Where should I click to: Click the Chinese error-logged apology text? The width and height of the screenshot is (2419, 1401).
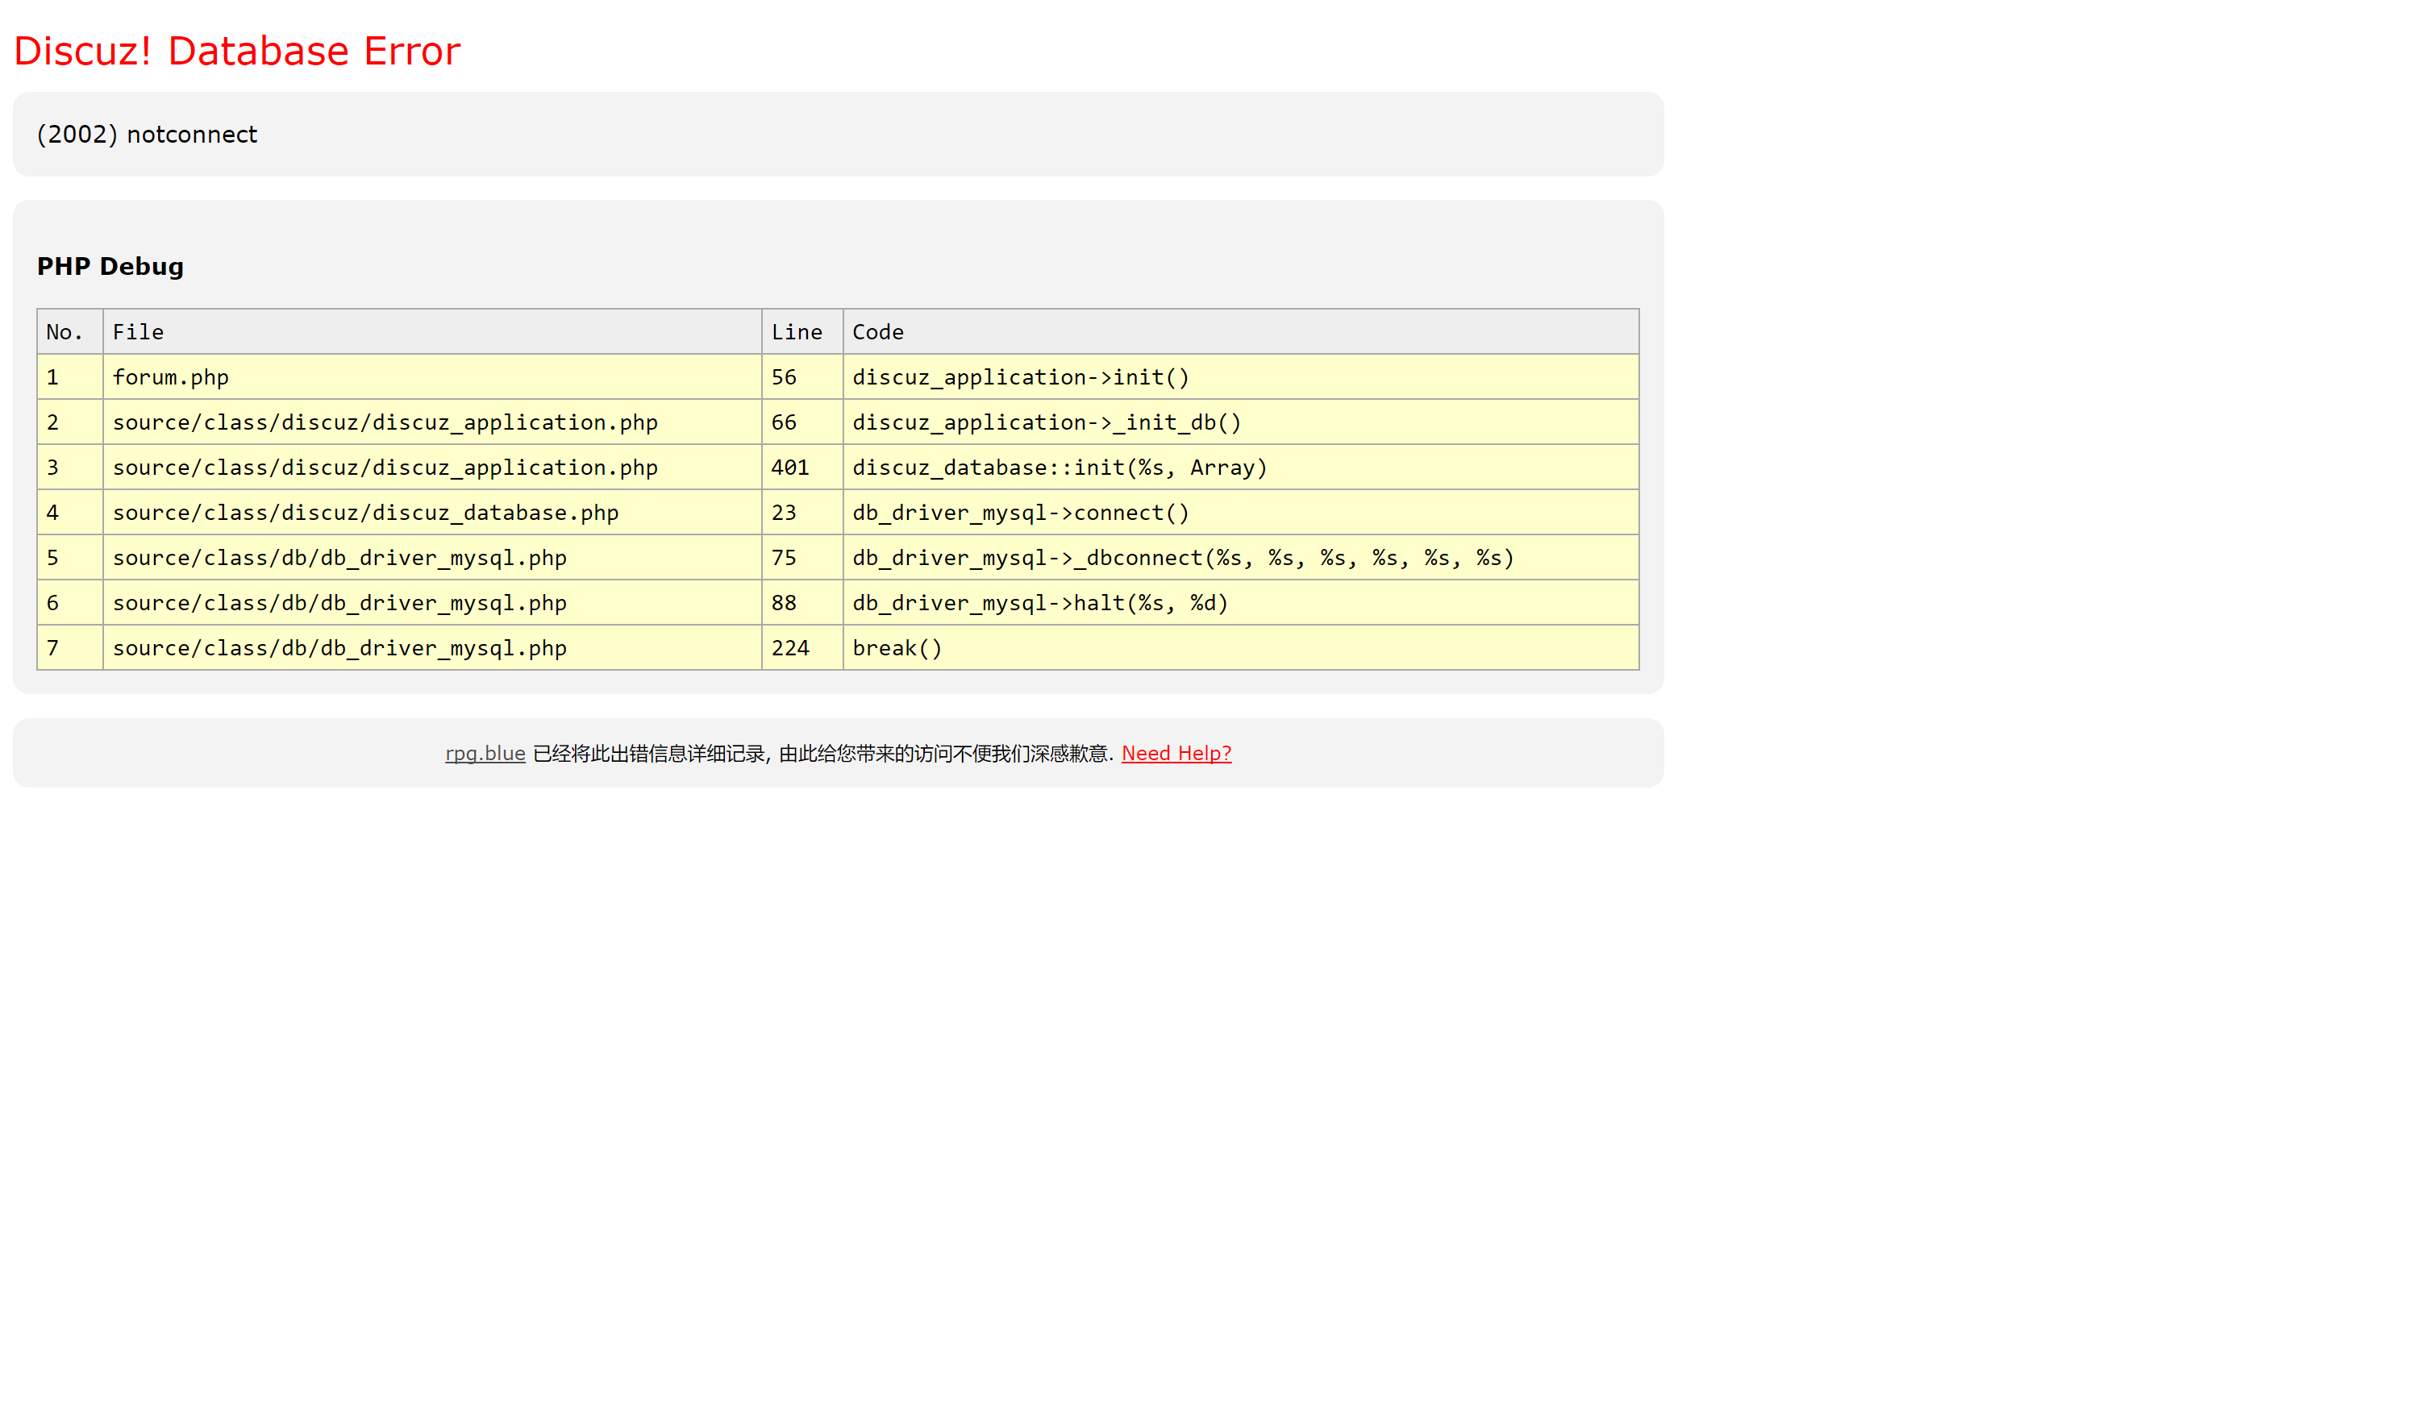822,753
